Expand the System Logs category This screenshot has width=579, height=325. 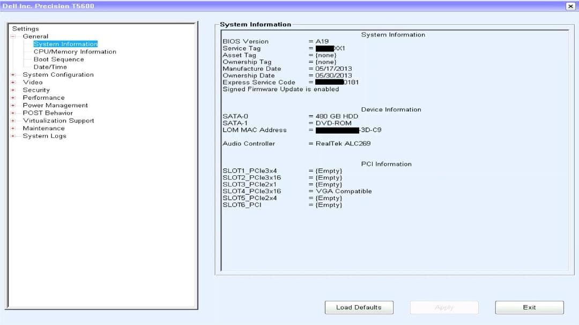click(14, 136)
